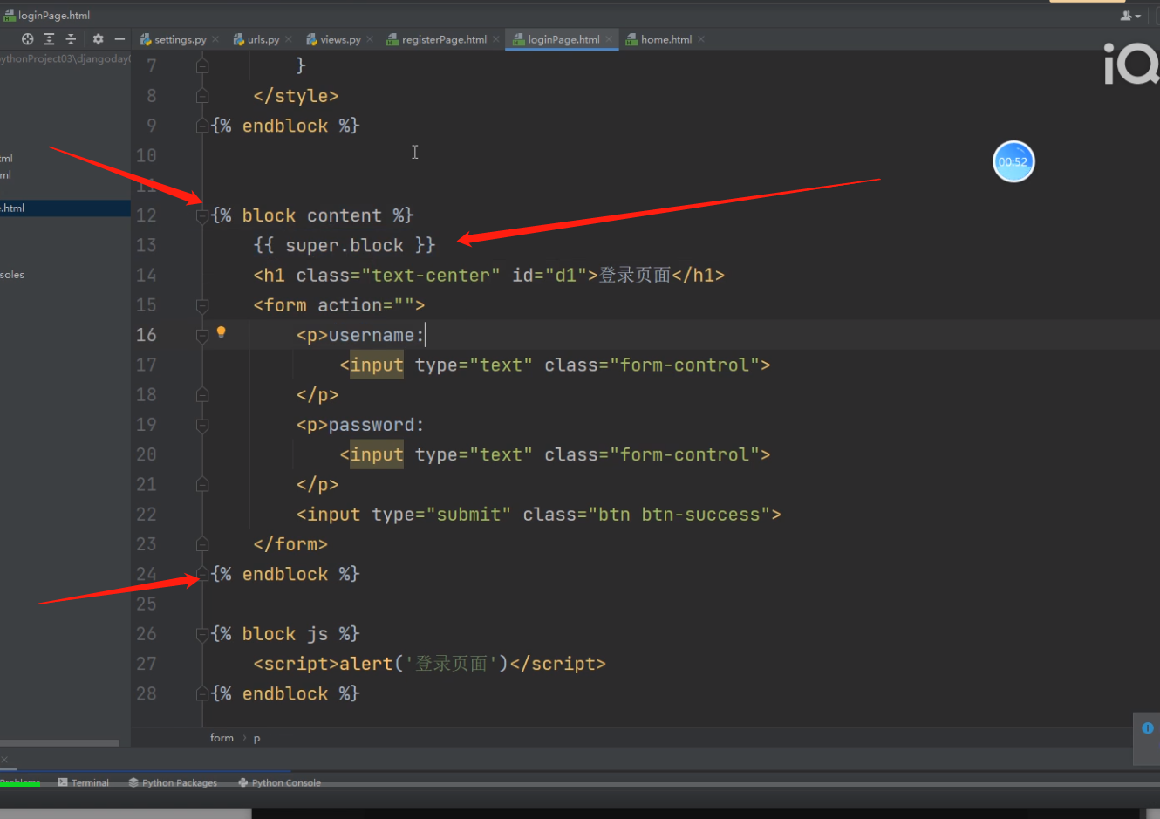This screenshot has height=819, width=1160.
Task: Click the '</style>' closing tag on line 8
Action: coord(296,96)
